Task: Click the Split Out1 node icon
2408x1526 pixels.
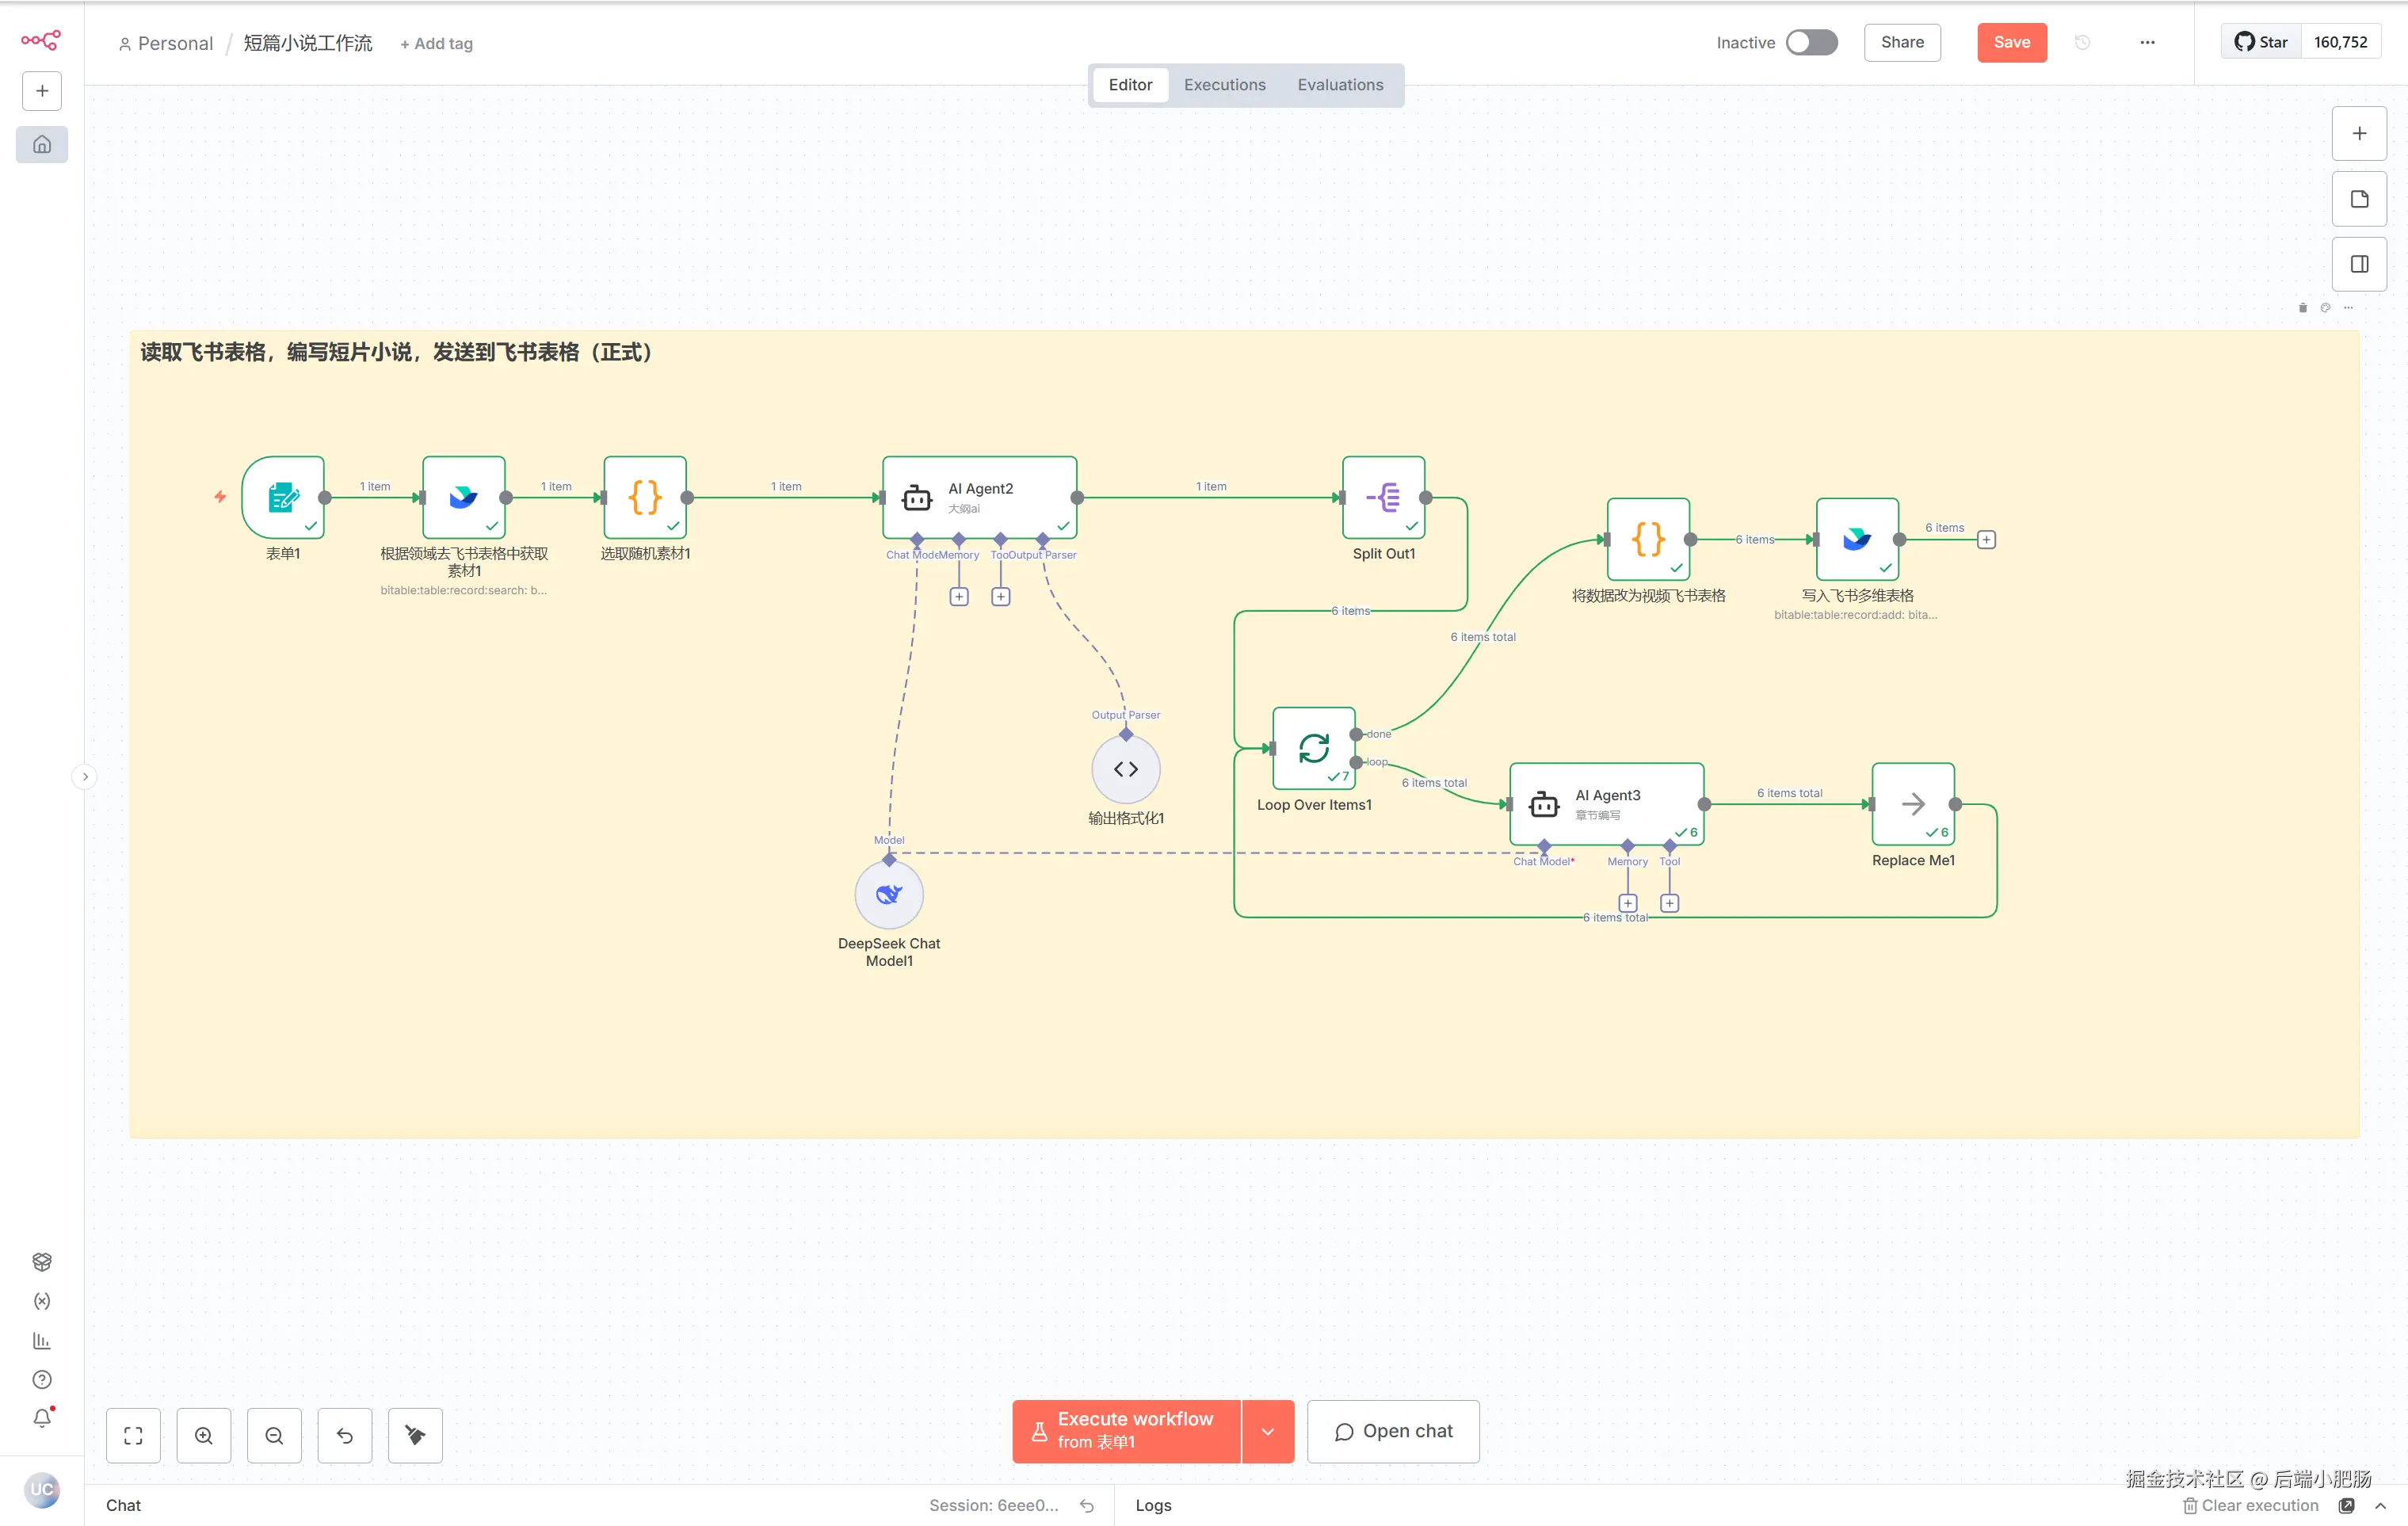Action: pyautogui.click(x=1383, y=497)
